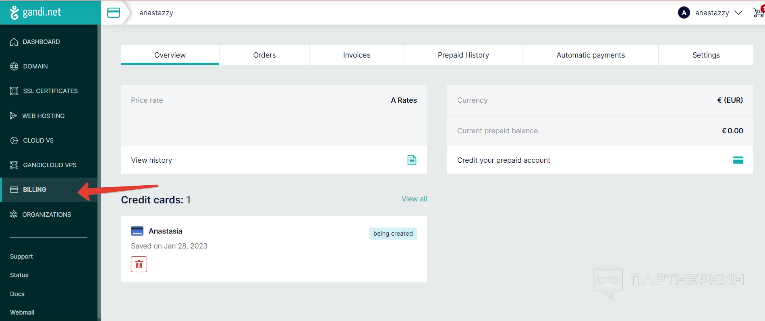
Task: Open the billing card icon in breadcrumb
Action: point(114,13)
